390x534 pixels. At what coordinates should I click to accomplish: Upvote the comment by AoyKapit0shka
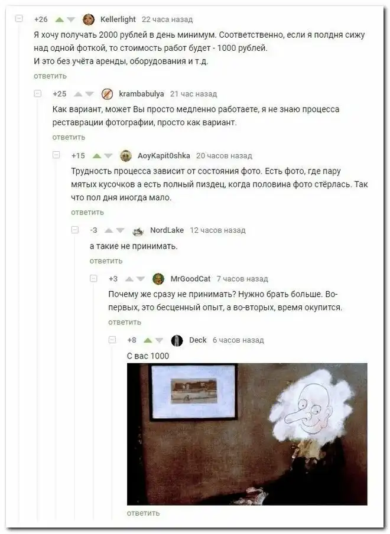click(x=97, y=156)
